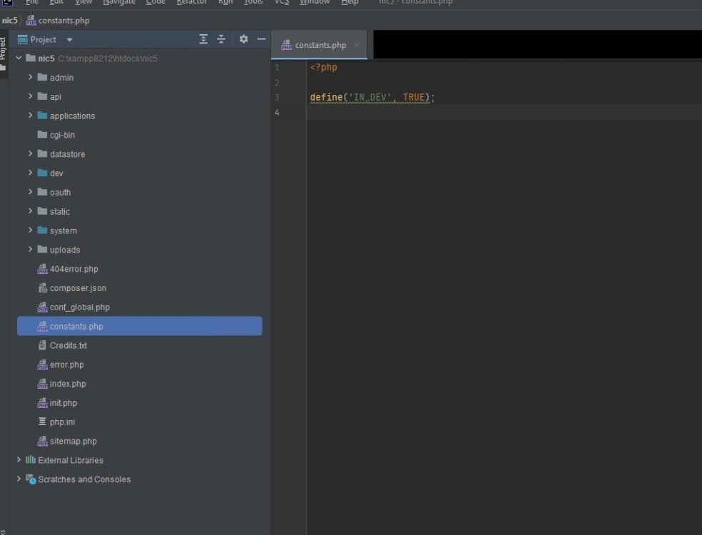Image resolution: width=702 pixels, height=535 pixels.
Task: Click nic5 in the breadcrumb bar
Action: (x=9, y=21)
